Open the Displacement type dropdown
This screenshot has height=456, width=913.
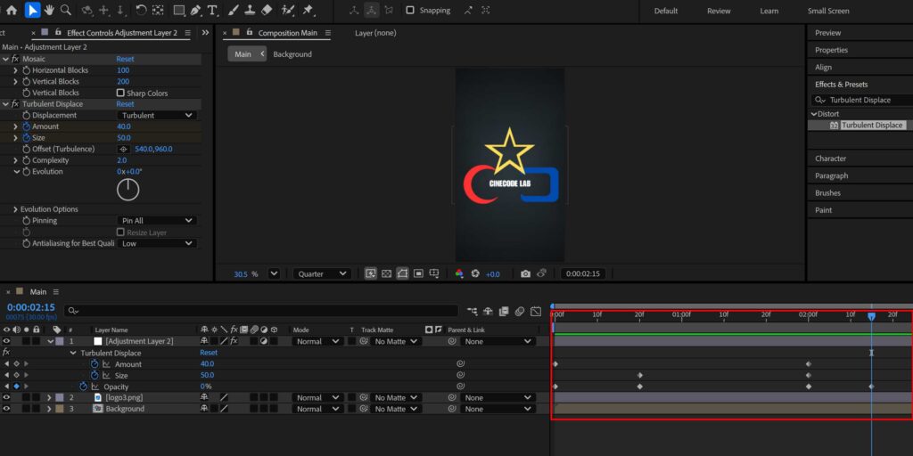(157, 115)
